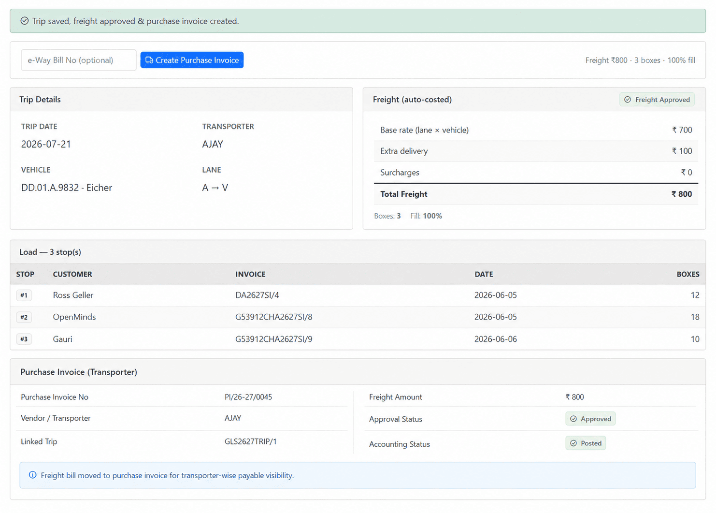Click the Approved status badge
The height and width of the screenshot is (513, 716).
click(590, 419)
